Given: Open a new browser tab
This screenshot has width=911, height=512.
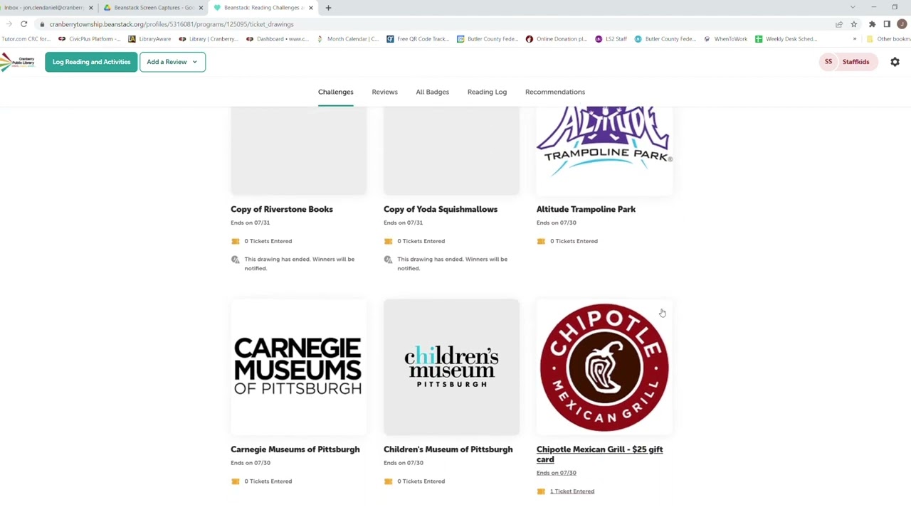Looking at the screenshot, I should click(x=328, y=8).
